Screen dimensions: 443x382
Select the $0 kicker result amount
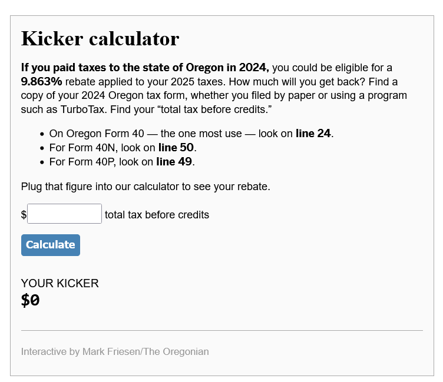coord(31,300)
